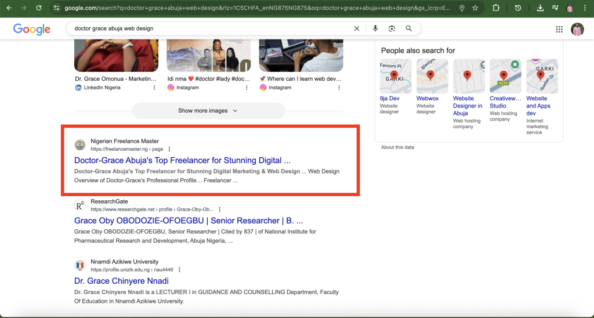Expand Show more images
This screenshot has height=318, width=594.
pos(208,111)
